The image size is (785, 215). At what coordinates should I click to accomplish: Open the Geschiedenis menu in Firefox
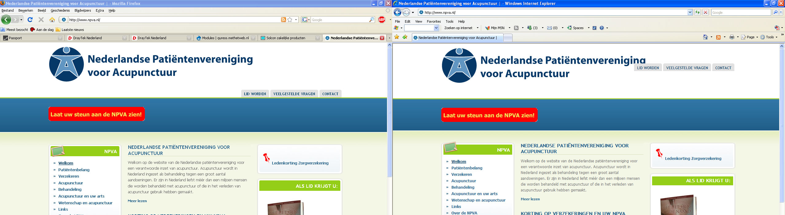pyautogui.click(x=60, y=10)
